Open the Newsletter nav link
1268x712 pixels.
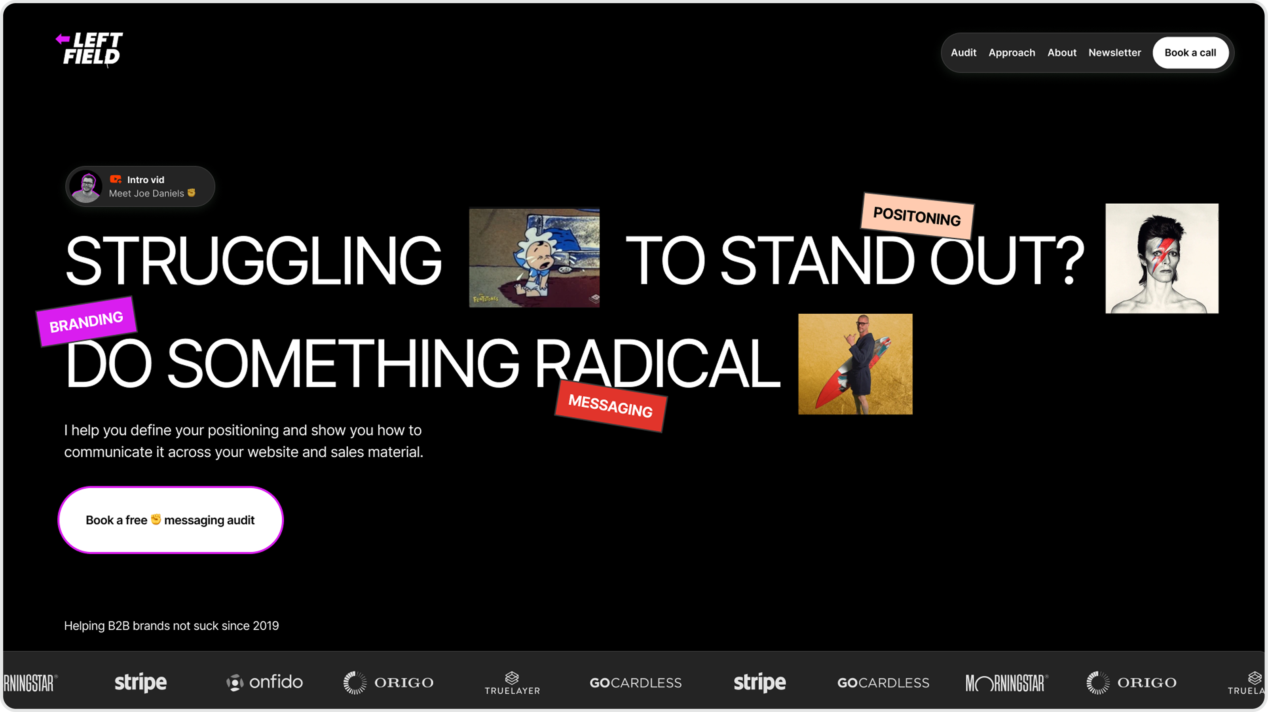click(x=1114, y=53)
